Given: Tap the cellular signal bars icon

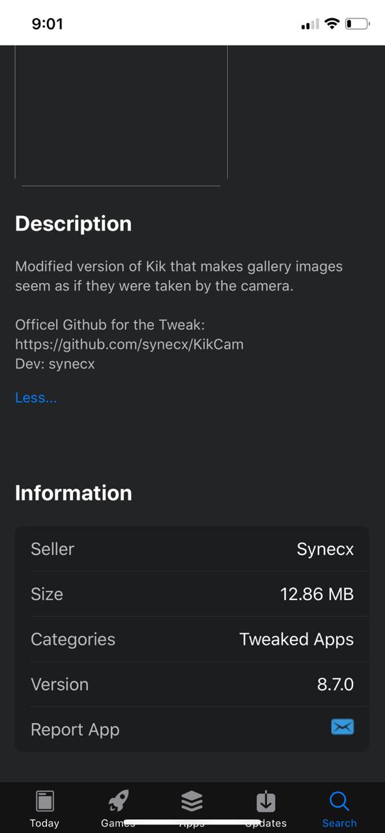Looking at the screenshot, I should point(310,25).
